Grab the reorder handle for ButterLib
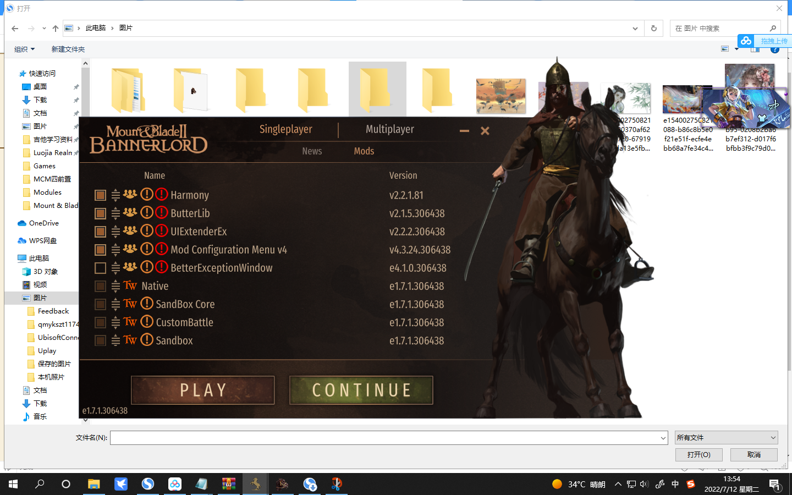 116,213
